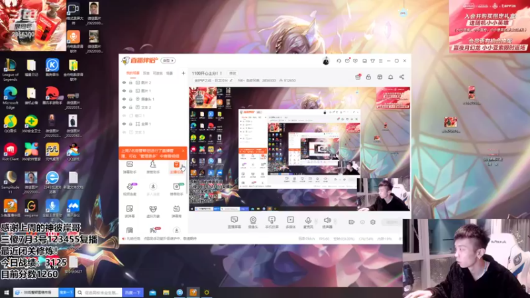The height and width of the screenshot is (298, 530).
Task: Open the 弹幕秀 tool
Action: [176, 211]
